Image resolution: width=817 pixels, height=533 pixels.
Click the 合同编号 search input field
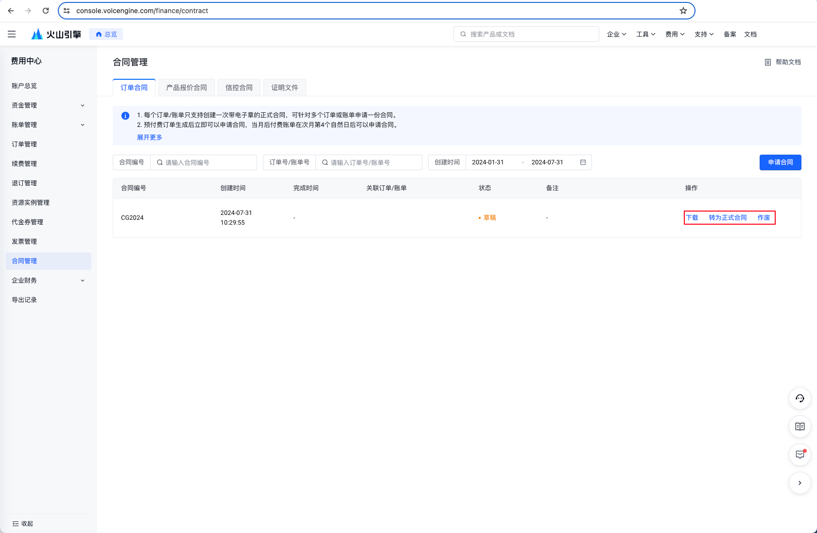(208, 162)
